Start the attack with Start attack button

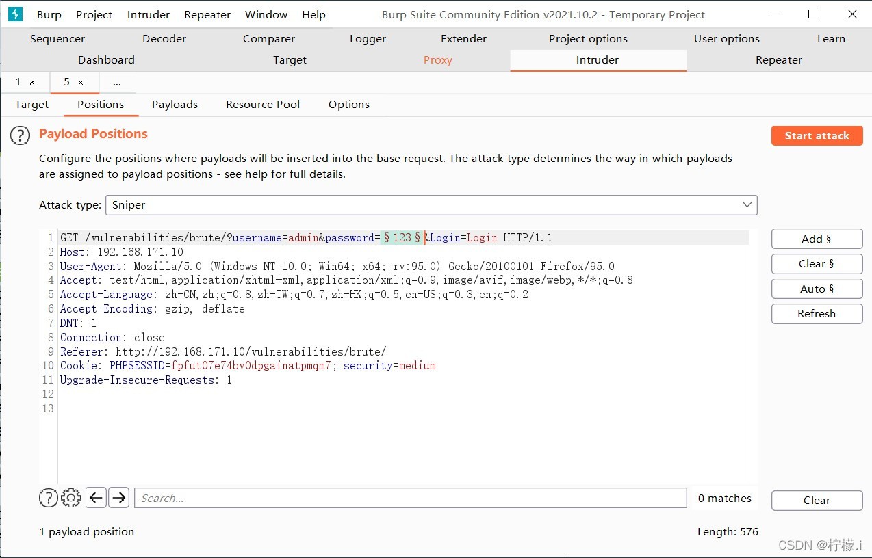(x=817, y=135)
